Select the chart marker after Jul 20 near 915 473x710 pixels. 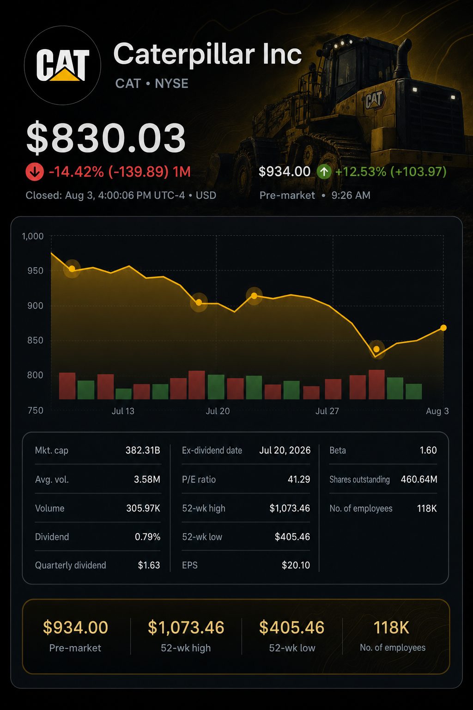coord(254,295)
